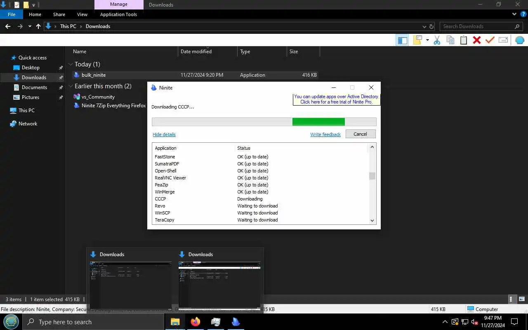Viewport: 528px width, 330px height.
Task: Click the Email envelope toolbar icon
Action: (503, 40)
